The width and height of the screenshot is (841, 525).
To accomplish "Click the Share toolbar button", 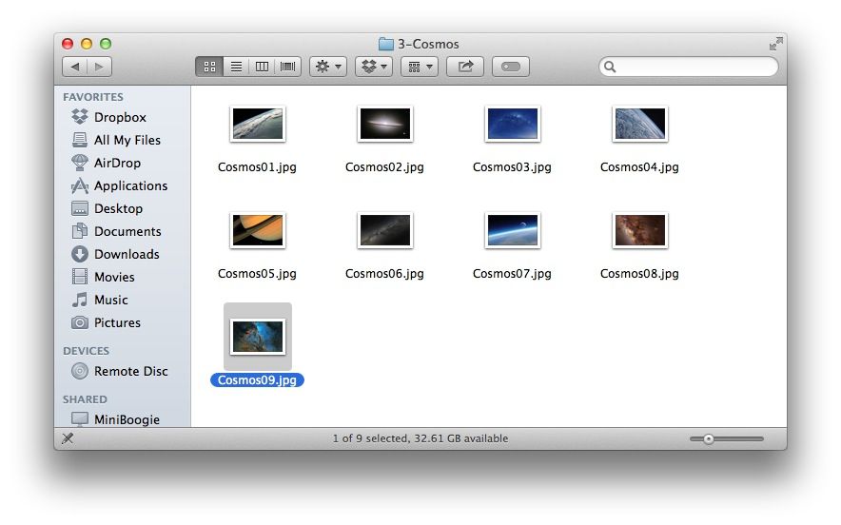I will pos(465,67).
